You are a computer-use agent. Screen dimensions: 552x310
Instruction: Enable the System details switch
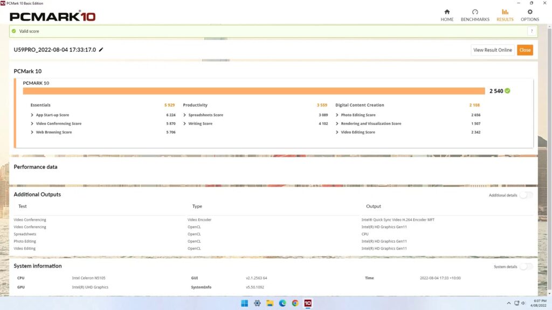(526, 266)
